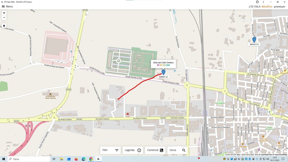Toggle Bluetooth icon in system tray
Viewport: 288px width, 162px height.
tap(250, 159)
